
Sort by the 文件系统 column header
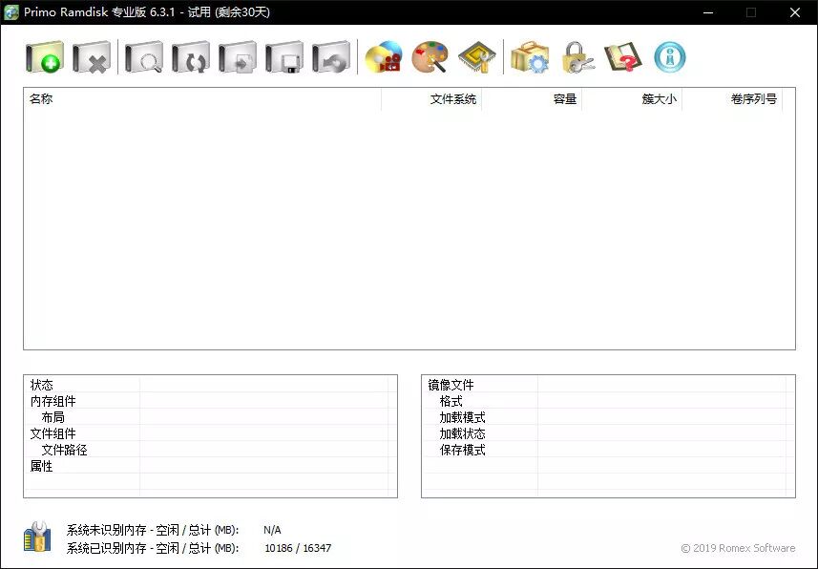(x=431, y=99)
